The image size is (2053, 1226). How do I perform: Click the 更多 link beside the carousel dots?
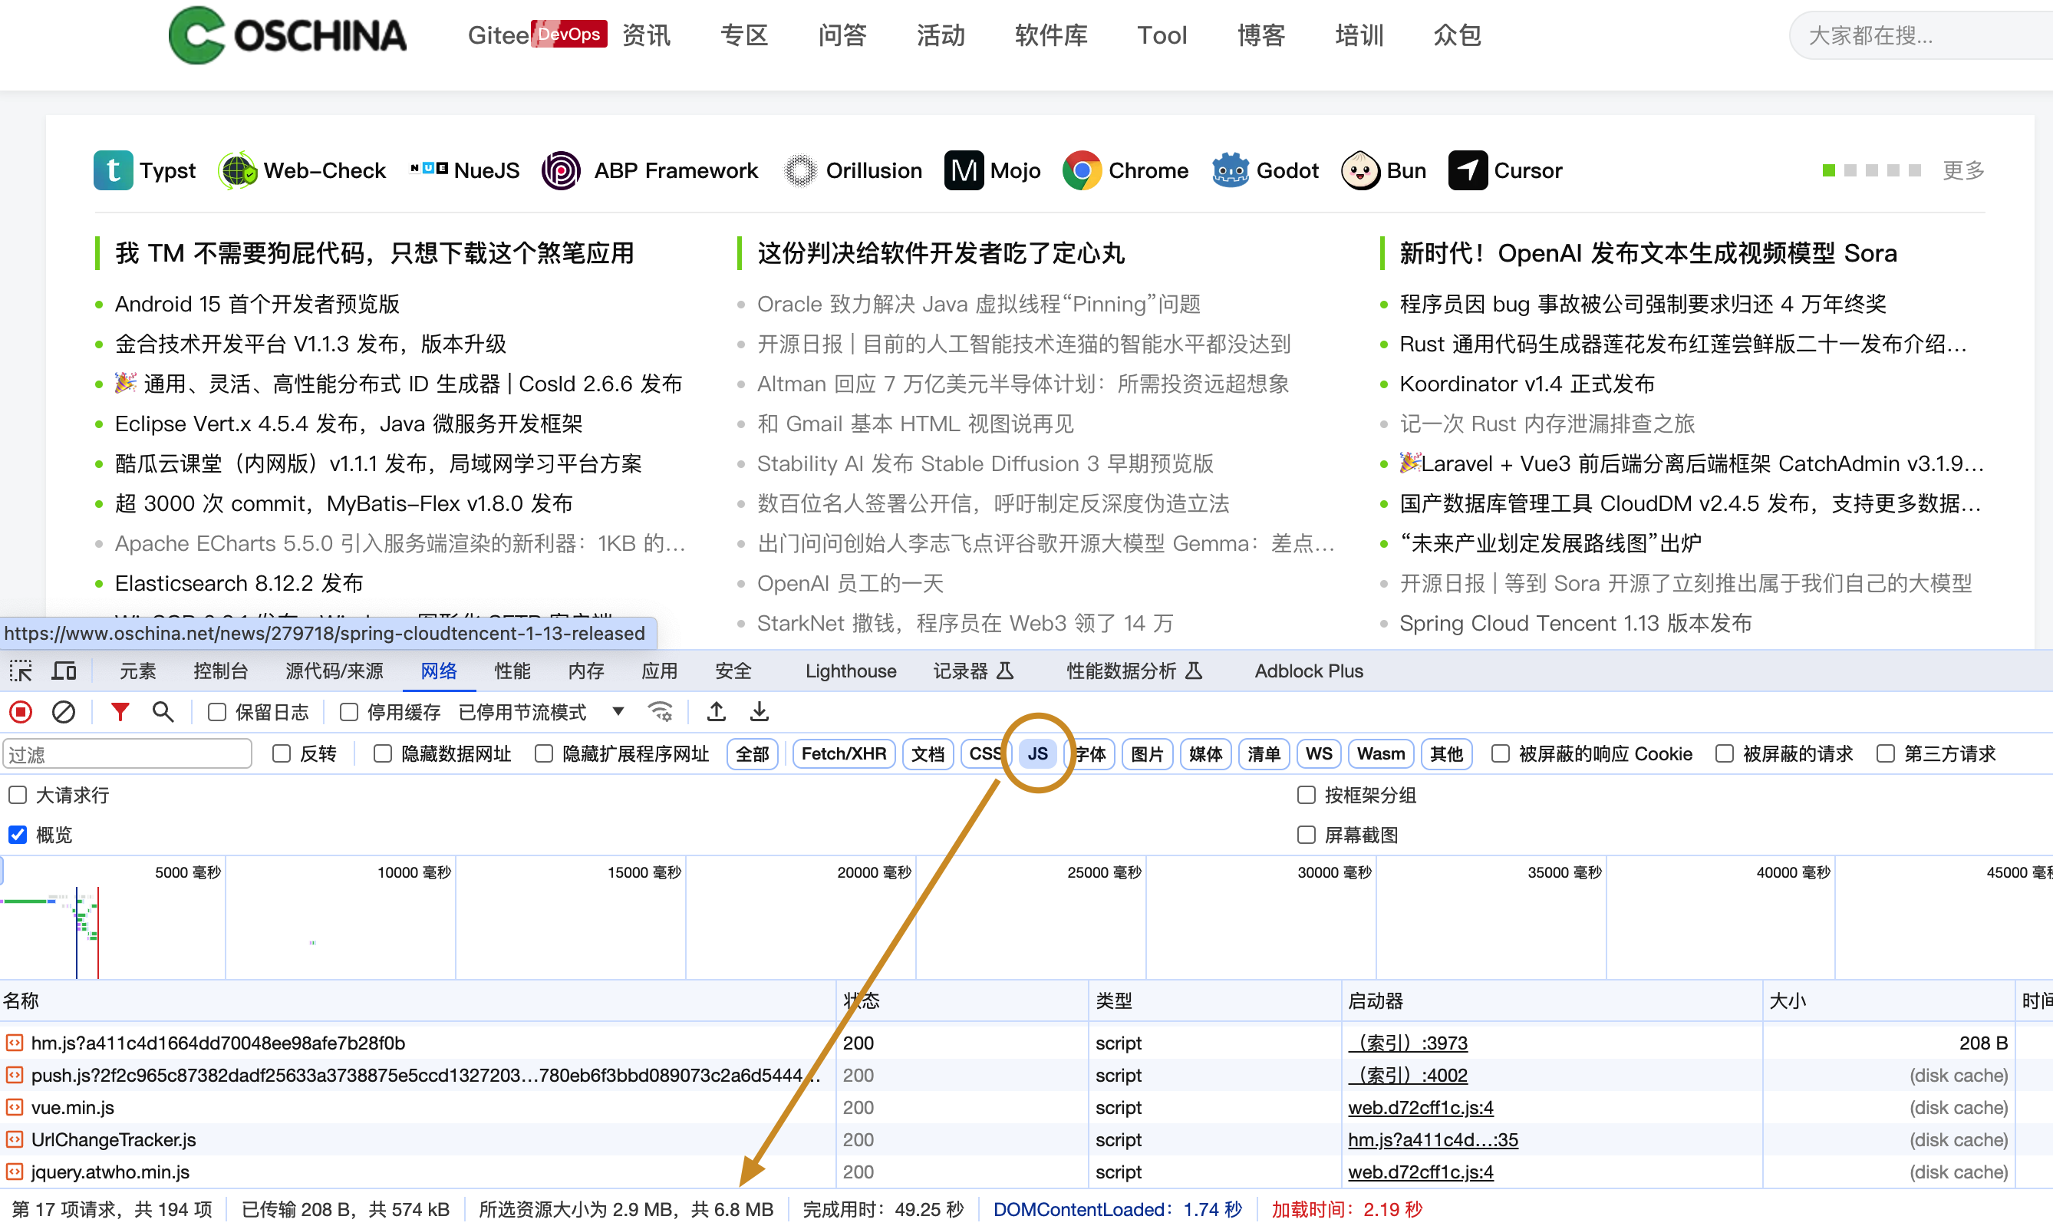click(1963, 170)
